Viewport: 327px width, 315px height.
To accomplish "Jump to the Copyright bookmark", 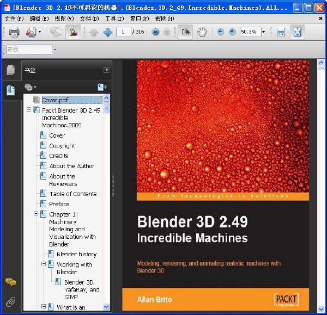I will tap(62, 146).
